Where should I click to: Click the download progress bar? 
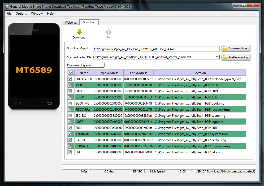tap(159, 167)
